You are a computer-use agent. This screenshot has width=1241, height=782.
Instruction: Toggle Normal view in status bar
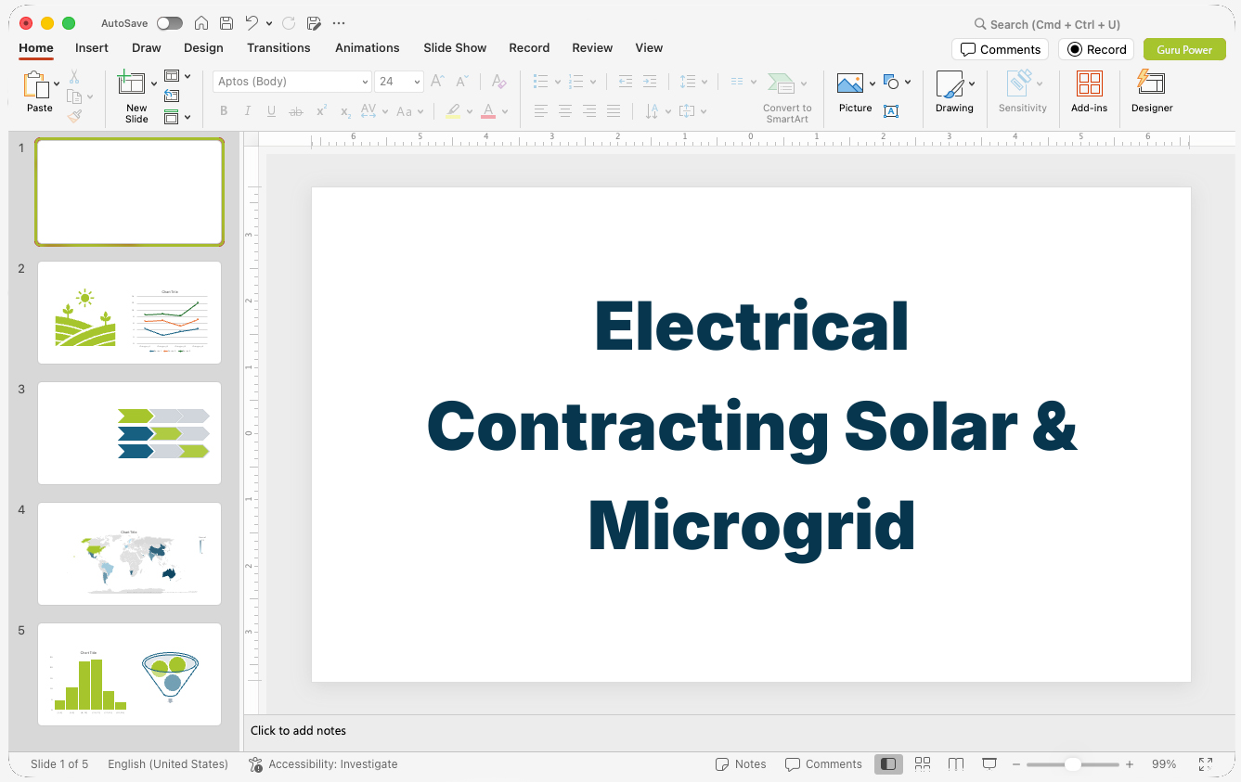(x=888, y=763)
